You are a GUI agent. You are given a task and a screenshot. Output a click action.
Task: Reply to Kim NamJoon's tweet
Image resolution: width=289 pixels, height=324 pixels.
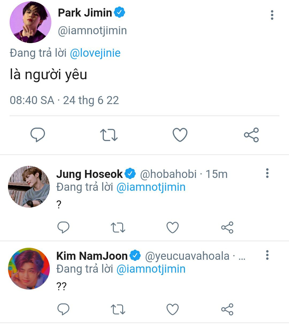[x=63, y=310]
